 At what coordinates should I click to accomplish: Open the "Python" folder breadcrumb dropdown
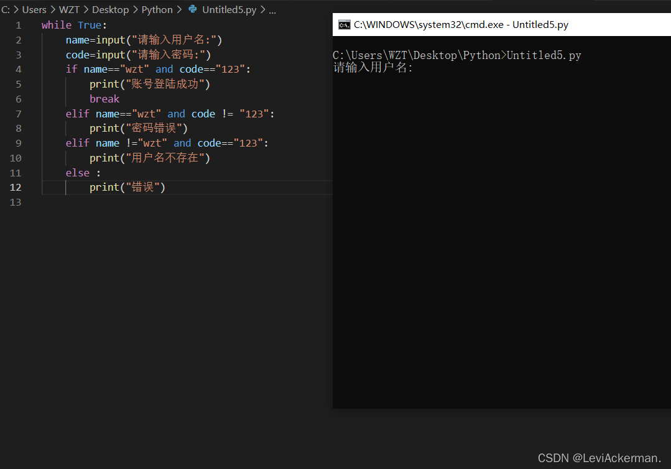click(157, 9)
